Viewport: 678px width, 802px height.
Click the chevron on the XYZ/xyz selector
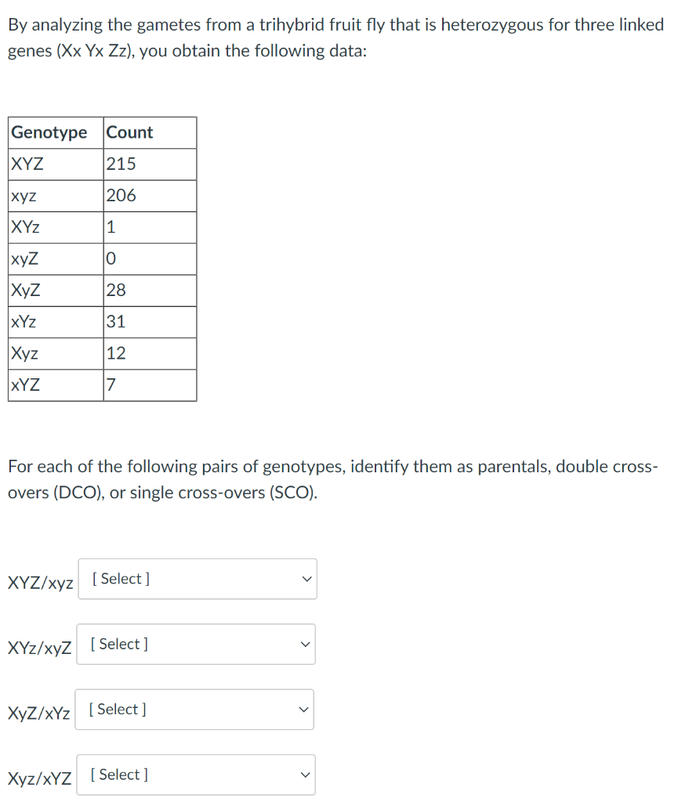(x=305, y=579)
